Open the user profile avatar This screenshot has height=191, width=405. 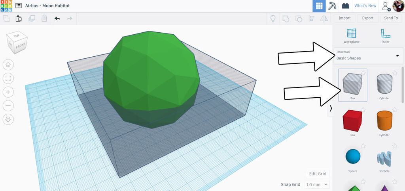tap(398, 6)
